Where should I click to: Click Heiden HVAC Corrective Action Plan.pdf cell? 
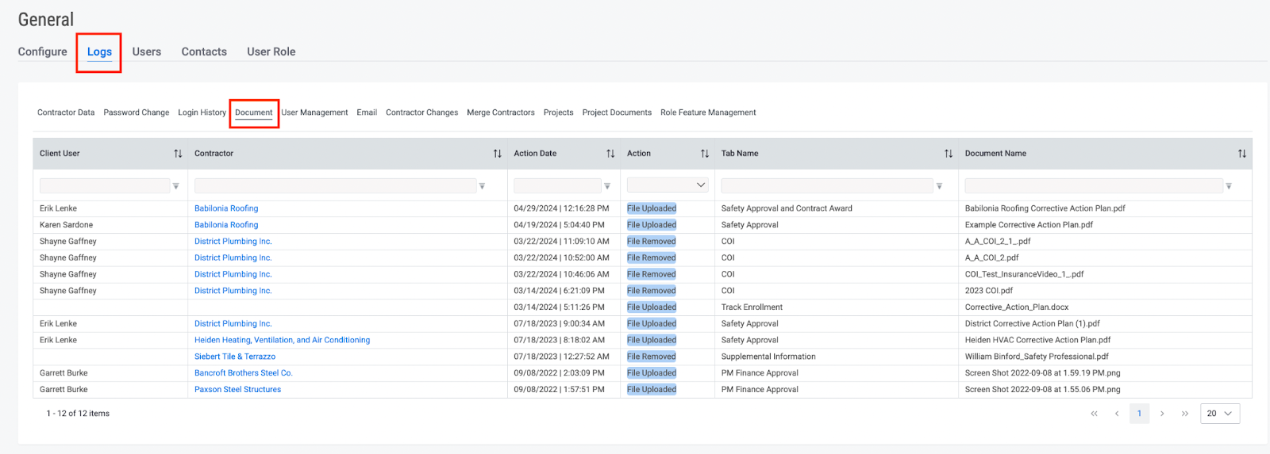[x=1037, y=340]
